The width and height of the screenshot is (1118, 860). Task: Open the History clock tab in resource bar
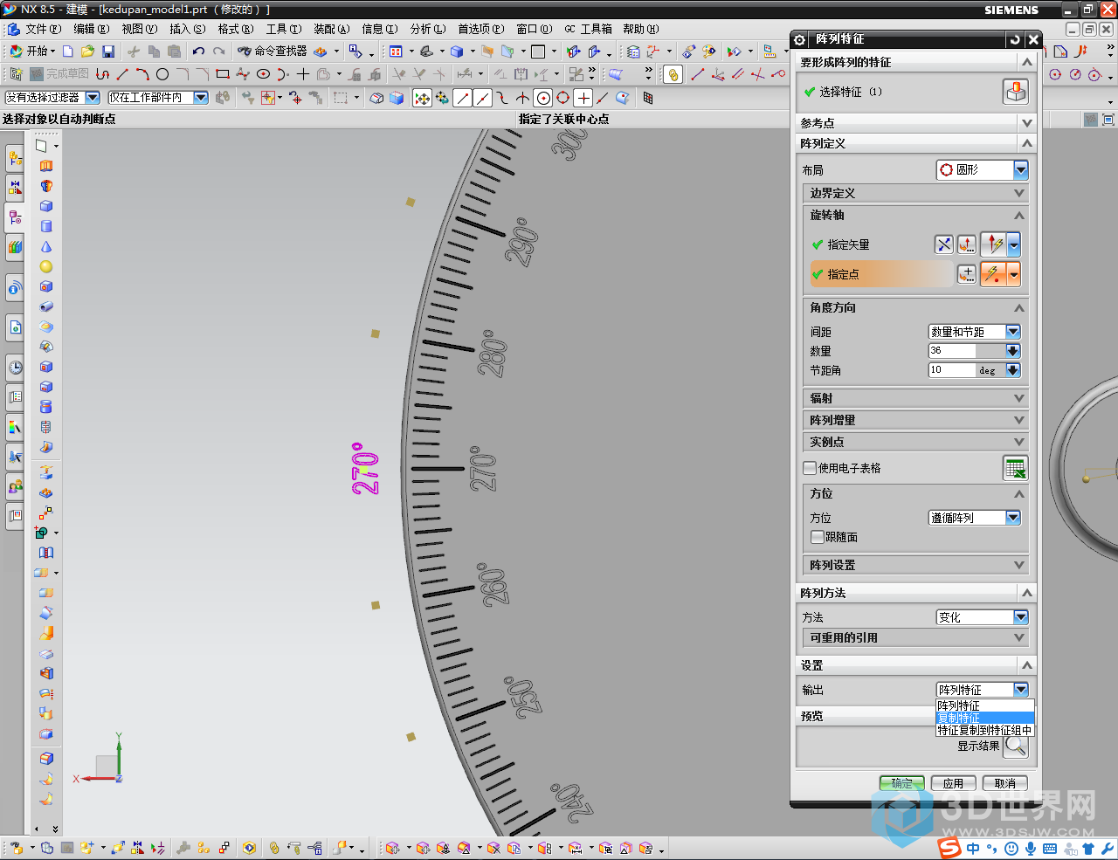pyautogui.click(x=15, y=368)
